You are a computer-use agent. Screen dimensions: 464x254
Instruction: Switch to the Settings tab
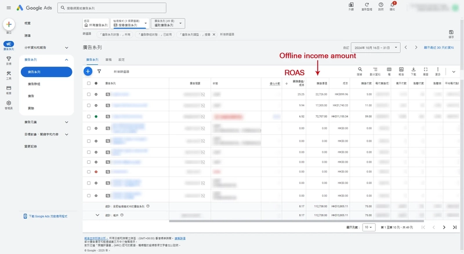122,60
